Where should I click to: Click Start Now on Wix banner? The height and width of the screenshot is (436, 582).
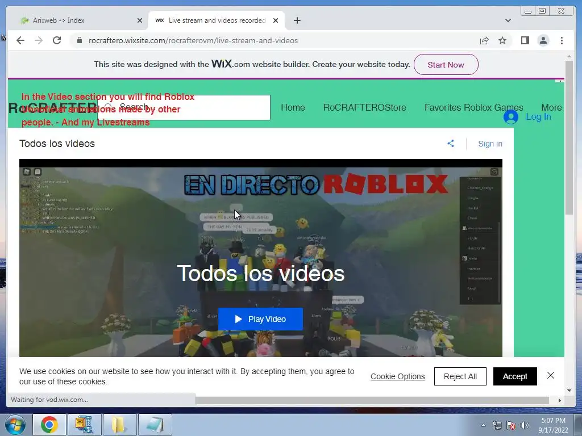[x=446, y=65]
